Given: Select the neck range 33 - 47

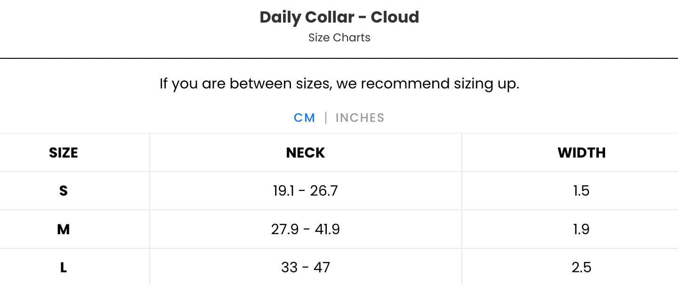Looking at the screenshot, I should 305,267.
